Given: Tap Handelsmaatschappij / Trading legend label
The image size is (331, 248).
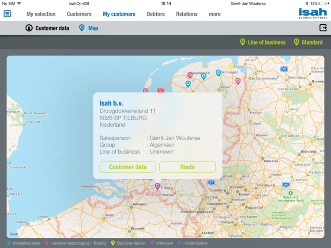Looking at the screenshot, I should 78,243.
